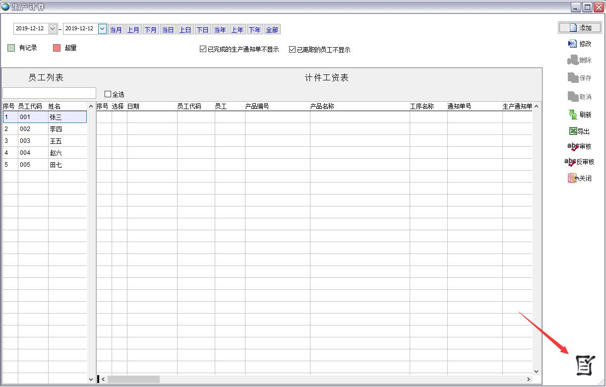Select the 当月 date range shortcut
The image size is (606, 387).
(116, 30)
